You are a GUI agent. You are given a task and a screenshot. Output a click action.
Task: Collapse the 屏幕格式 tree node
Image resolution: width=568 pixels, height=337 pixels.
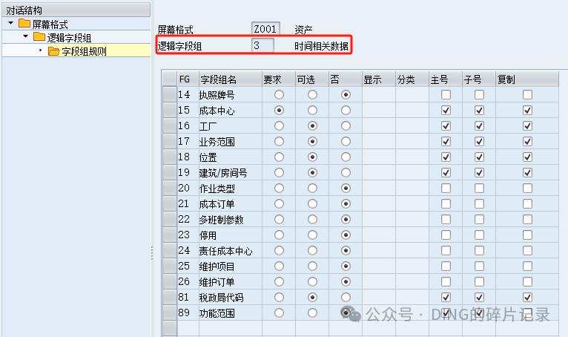pyautogui.click(x=11, y=23)
